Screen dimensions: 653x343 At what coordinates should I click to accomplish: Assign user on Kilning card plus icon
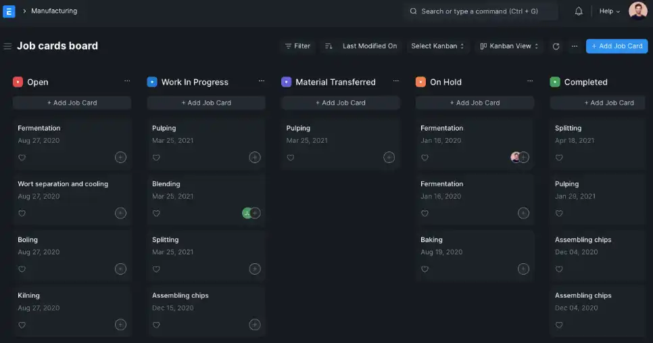tap(120, 324)
